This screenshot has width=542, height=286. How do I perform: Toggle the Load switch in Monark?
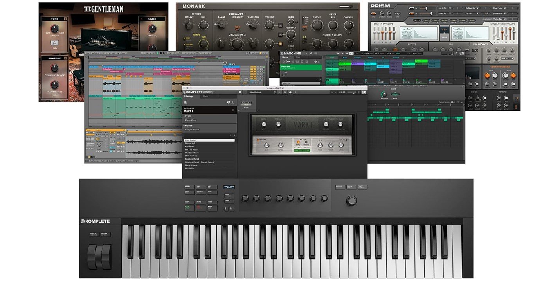297,22
